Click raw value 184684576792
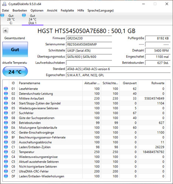 point(153,152)
